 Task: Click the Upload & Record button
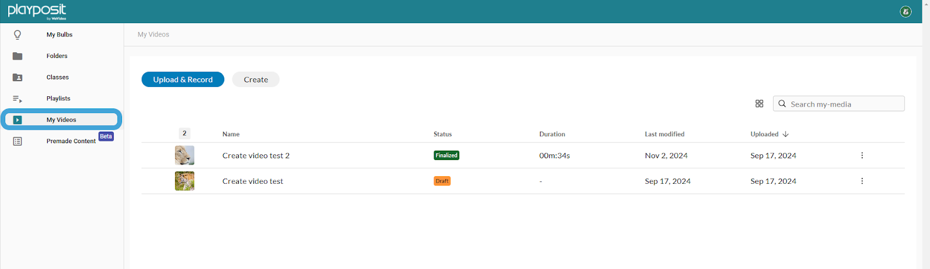(x=183, y=79)
